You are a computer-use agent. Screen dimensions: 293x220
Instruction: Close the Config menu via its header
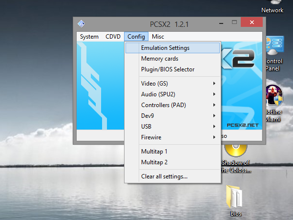tap(136, 37)
